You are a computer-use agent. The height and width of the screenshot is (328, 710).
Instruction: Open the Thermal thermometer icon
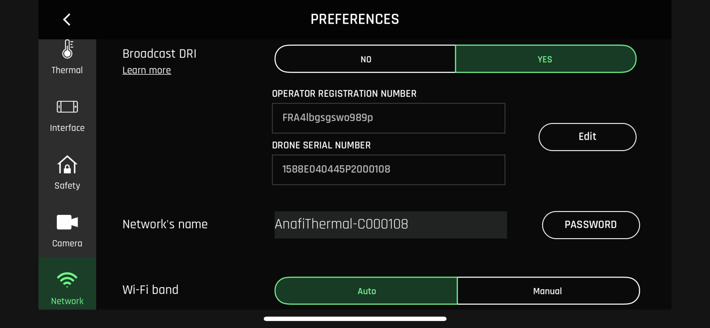67,50
